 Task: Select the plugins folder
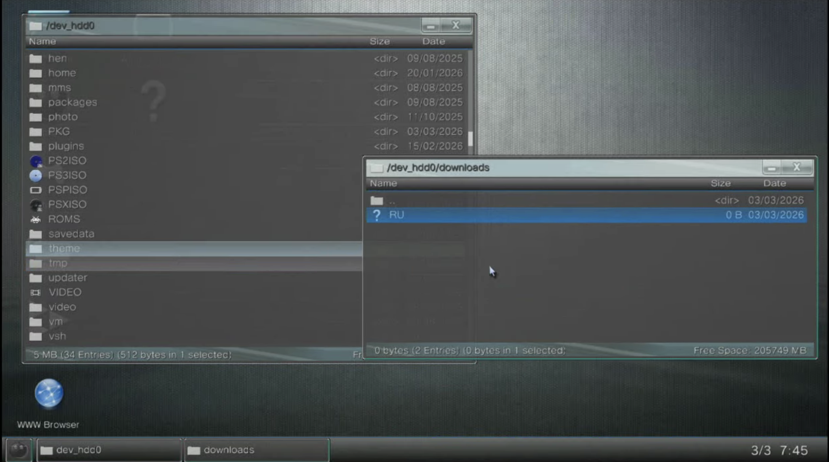[x=66, y=146]
